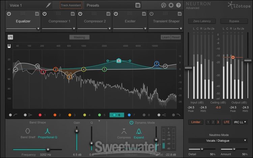Select EQ node 7 on the graph

click(x=157, y=63)
